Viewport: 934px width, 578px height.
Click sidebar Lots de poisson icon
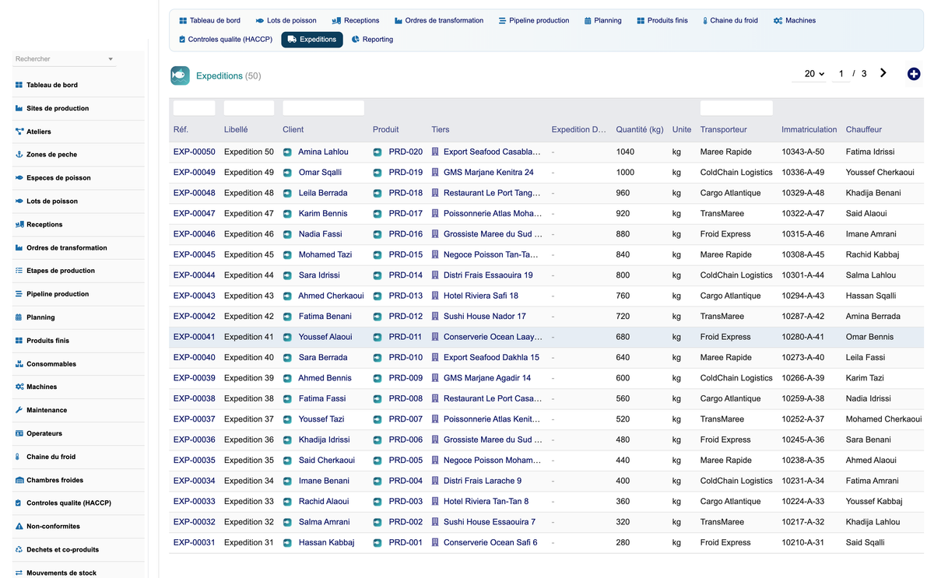coord(19,201)
